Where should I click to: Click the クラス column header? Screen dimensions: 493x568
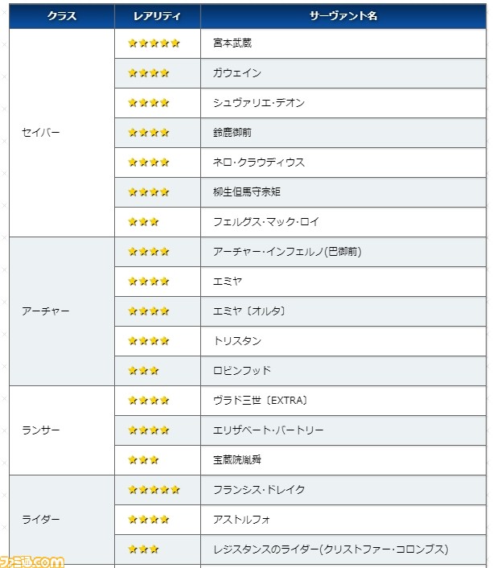point(62,16)
